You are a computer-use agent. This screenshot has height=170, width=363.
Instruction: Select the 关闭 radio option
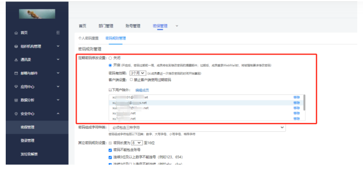click(110, 58)
